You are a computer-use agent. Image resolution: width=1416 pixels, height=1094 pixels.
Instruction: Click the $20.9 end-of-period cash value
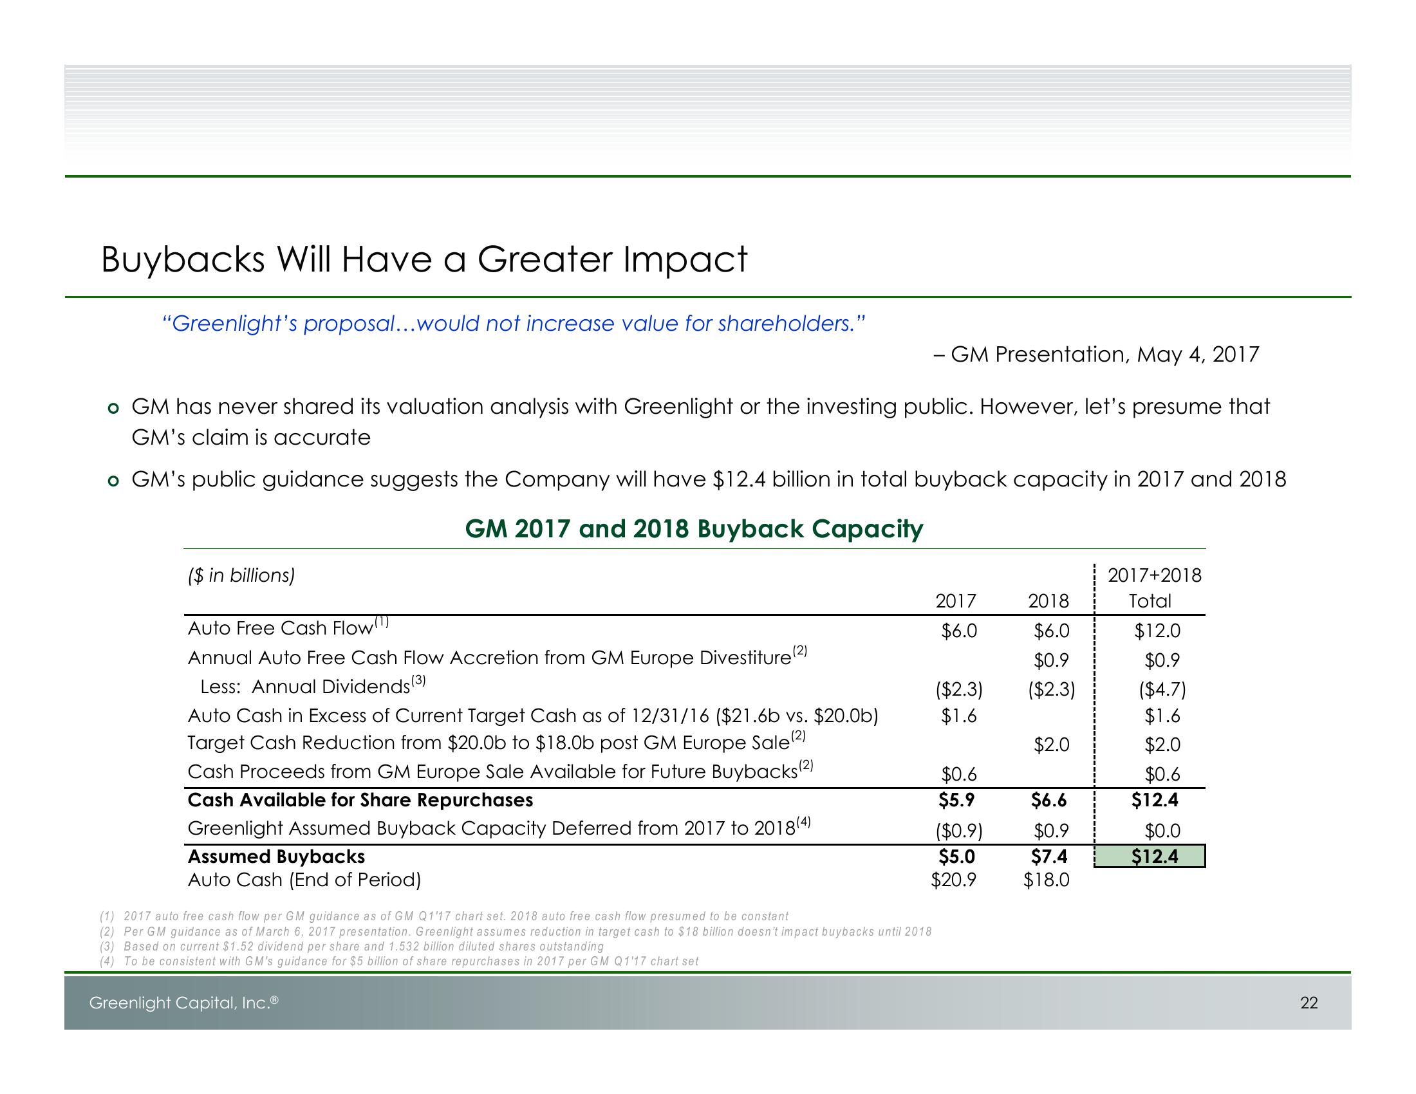(954, 880)
